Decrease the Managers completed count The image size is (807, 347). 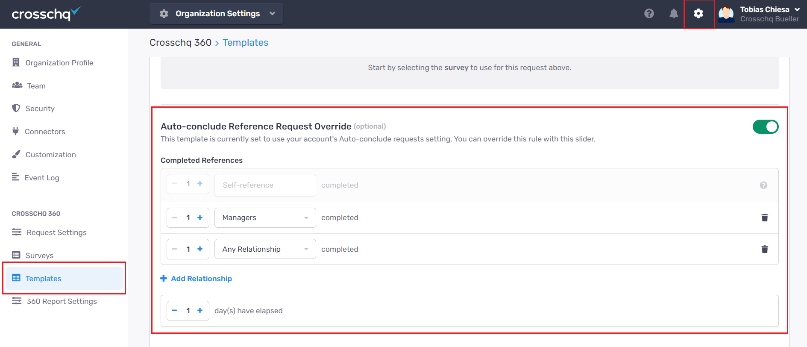174,218
